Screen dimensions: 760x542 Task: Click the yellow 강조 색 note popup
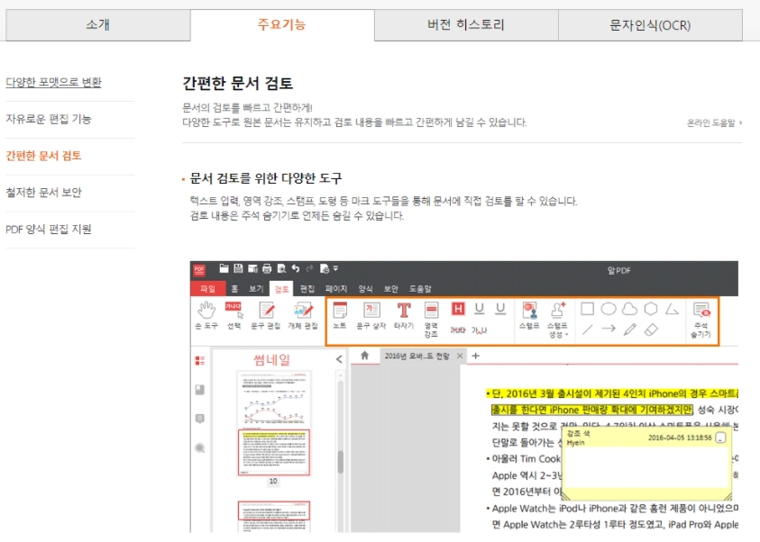[x=646, y=463]
